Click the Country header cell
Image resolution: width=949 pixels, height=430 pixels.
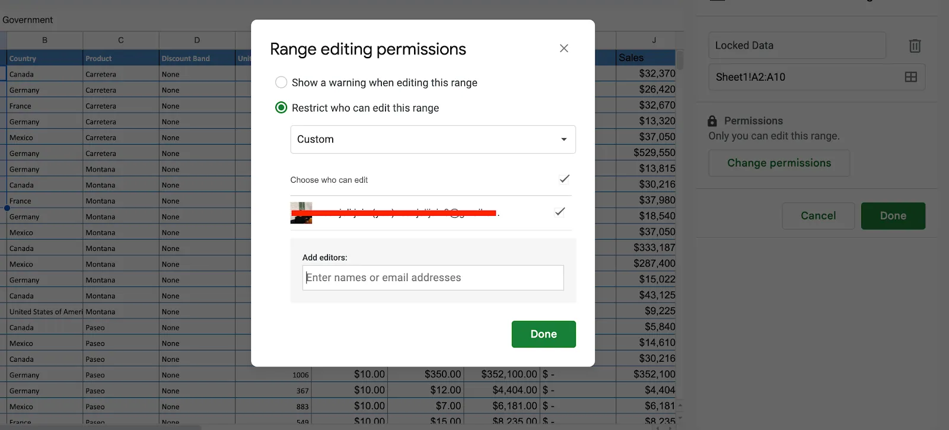44,58
